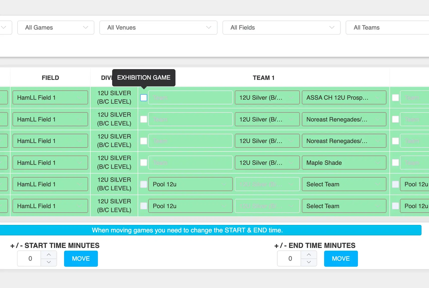Click the FIELD column header
The width and height of the screenshot is (429, 288).
tap(50, 78)
